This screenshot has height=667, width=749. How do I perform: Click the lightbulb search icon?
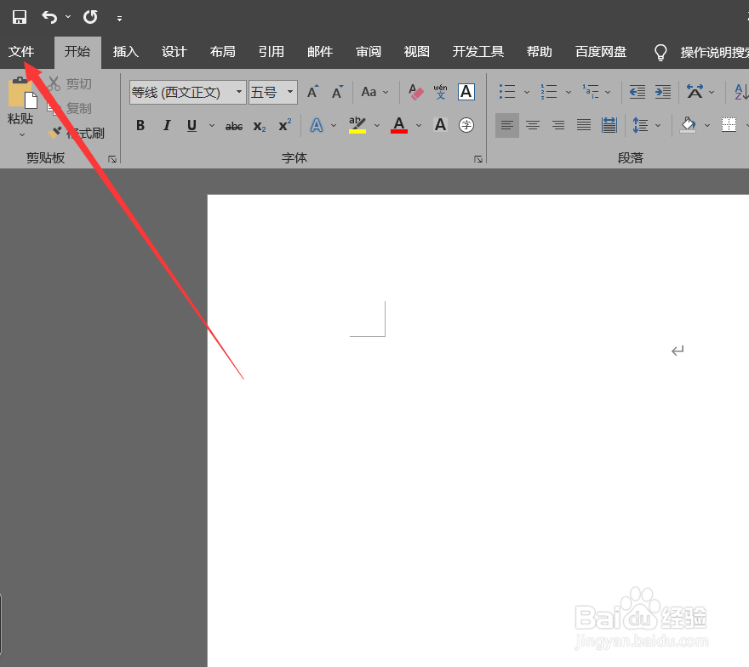coord(660,52)
